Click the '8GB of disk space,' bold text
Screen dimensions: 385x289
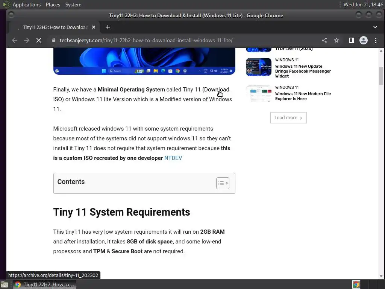point(150,242)
